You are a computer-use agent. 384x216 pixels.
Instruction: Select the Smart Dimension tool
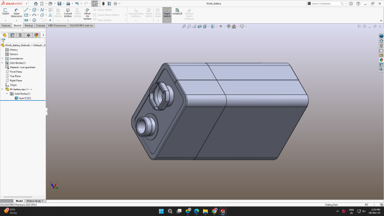[x=17, y=12]
